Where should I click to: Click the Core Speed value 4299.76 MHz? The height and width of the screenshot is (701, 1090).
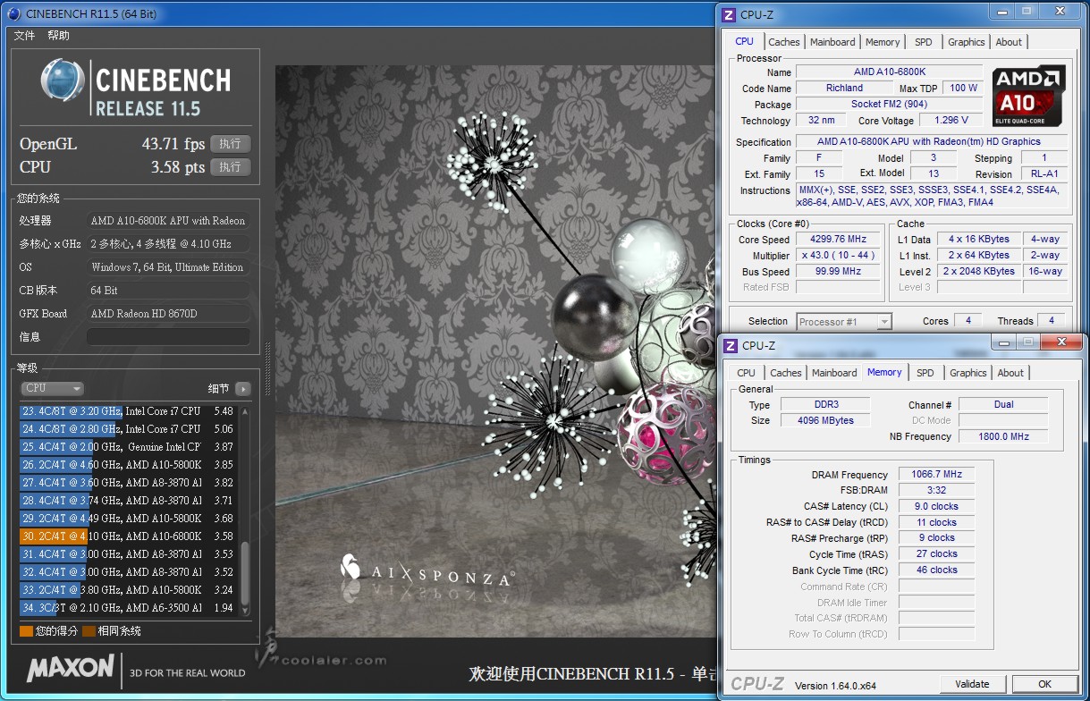pyautogui.click(x=839, y=240)
